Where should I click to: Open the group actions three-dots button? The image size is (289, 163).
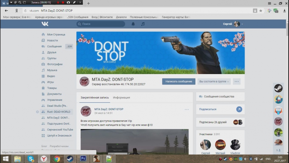click(237, 82)
